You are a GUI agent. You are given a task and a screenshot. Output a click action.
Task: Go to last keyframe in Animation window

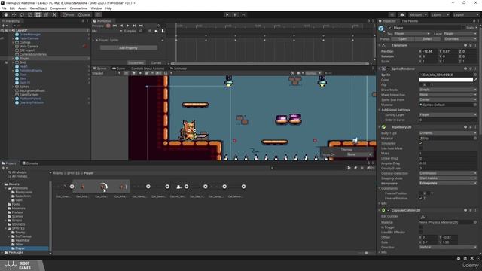point(141,26)
